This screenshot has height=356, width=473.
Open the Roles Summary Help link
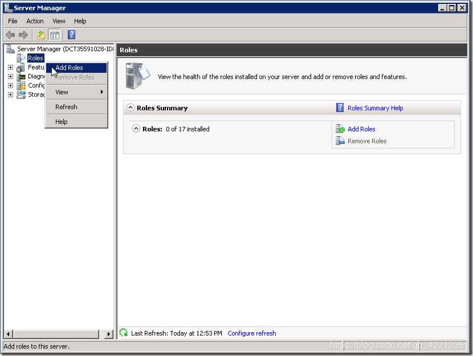[x=375, y=108]
